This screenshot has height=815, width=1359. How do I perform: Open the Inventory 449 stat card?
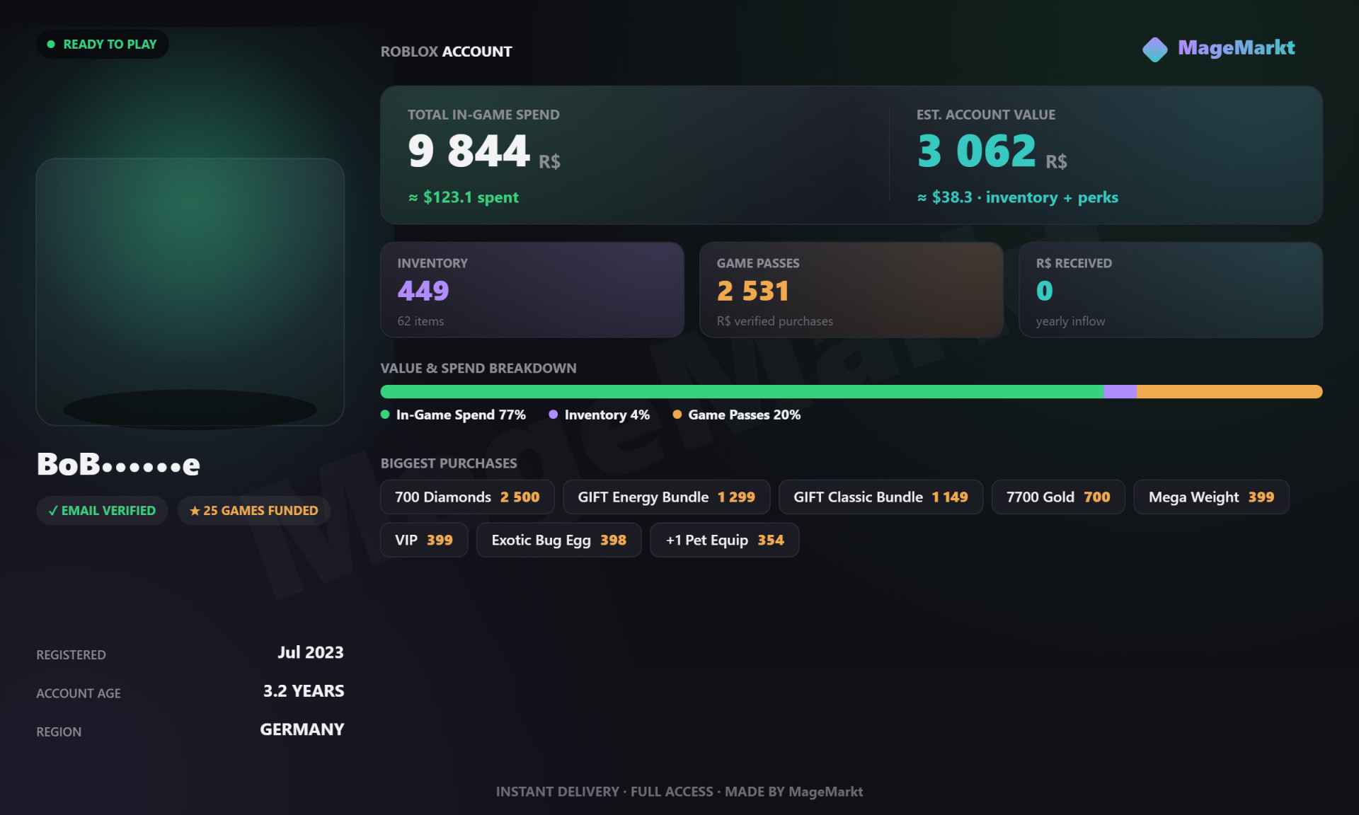tap(532, 290)
